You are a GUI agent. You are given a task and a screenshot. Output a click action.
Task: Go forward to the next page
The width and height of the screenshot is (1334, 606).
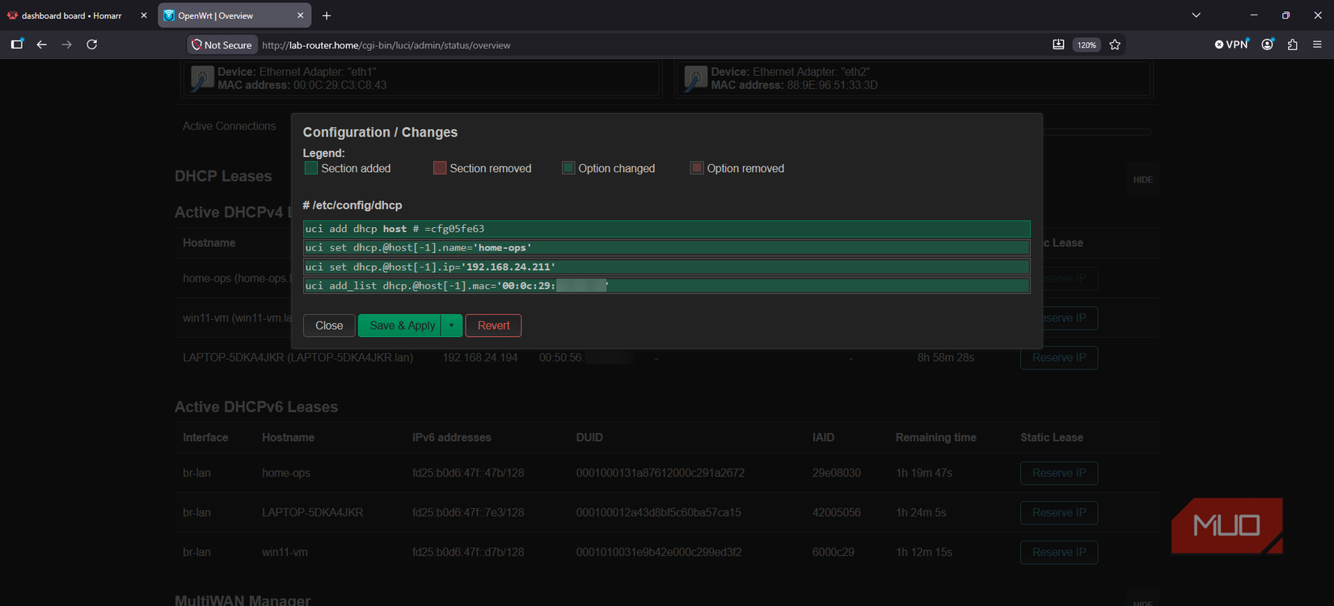(67, 44)
